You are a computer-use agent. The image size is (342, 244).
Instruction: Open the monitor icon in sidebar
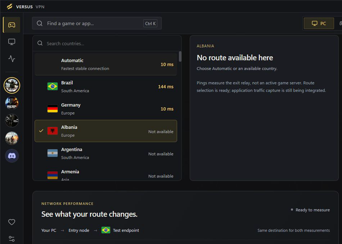point(12,42)
